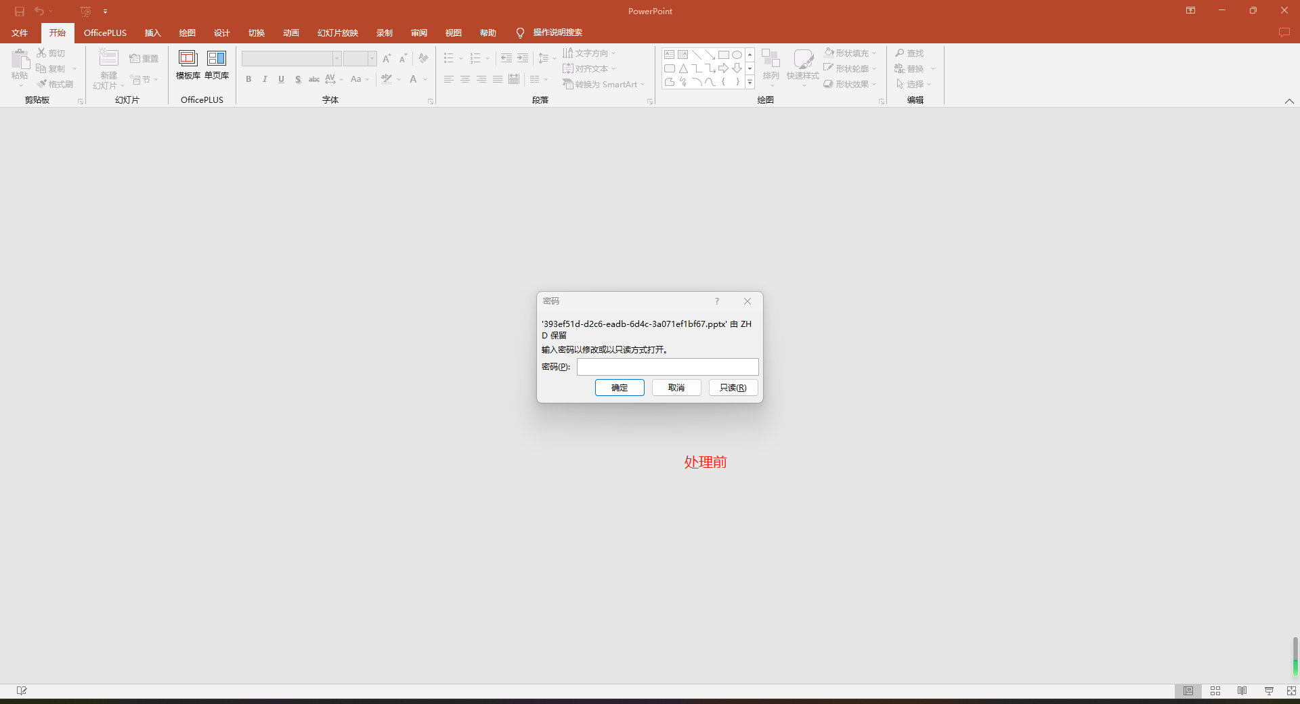The width and height of the screenshot is (1300, 704).
Task: Click the 确定 button in password dialog
Action: (620, 387)
